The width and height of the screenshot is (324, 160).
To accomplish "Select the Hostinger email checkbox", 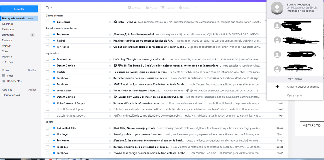I will point(48,134).
